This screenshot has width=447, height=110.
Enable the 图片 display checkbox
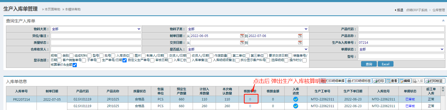point(143,56)
